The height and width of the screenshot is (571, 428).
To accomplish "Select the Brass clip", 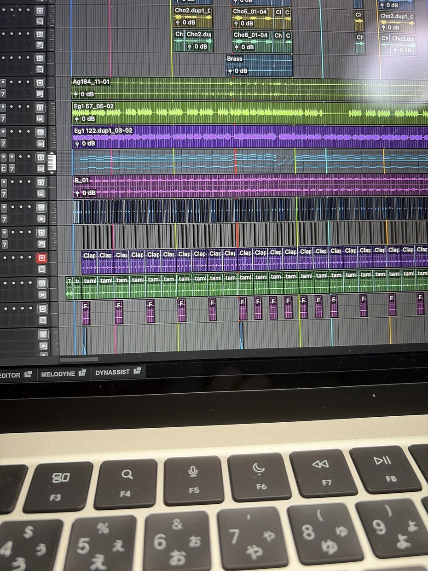I will point(259,65).
